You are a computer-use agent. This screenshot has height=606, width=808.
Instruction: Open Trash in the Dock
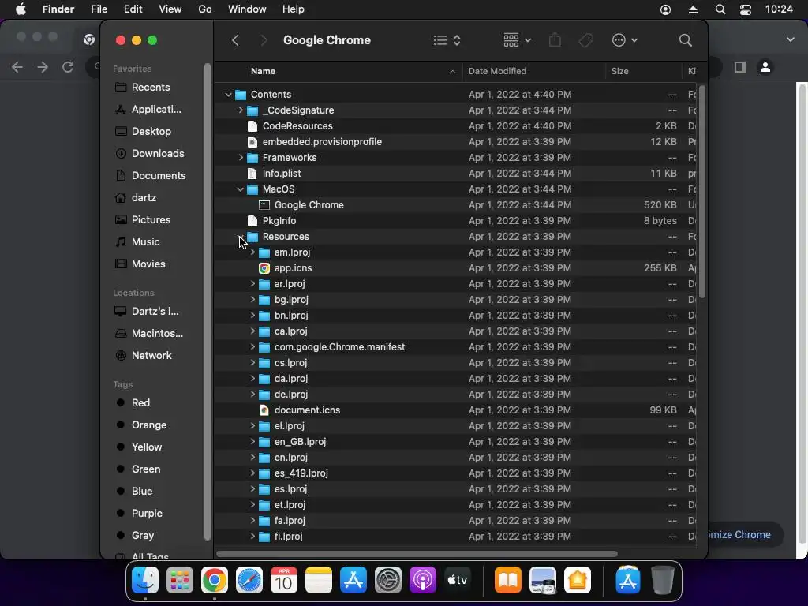(x=663, y=580)
